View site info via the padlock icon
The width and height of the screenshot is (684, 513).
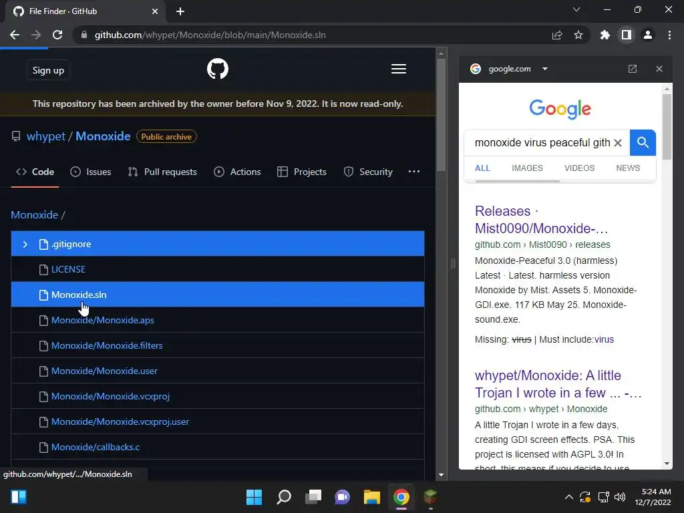pos(84,35)
